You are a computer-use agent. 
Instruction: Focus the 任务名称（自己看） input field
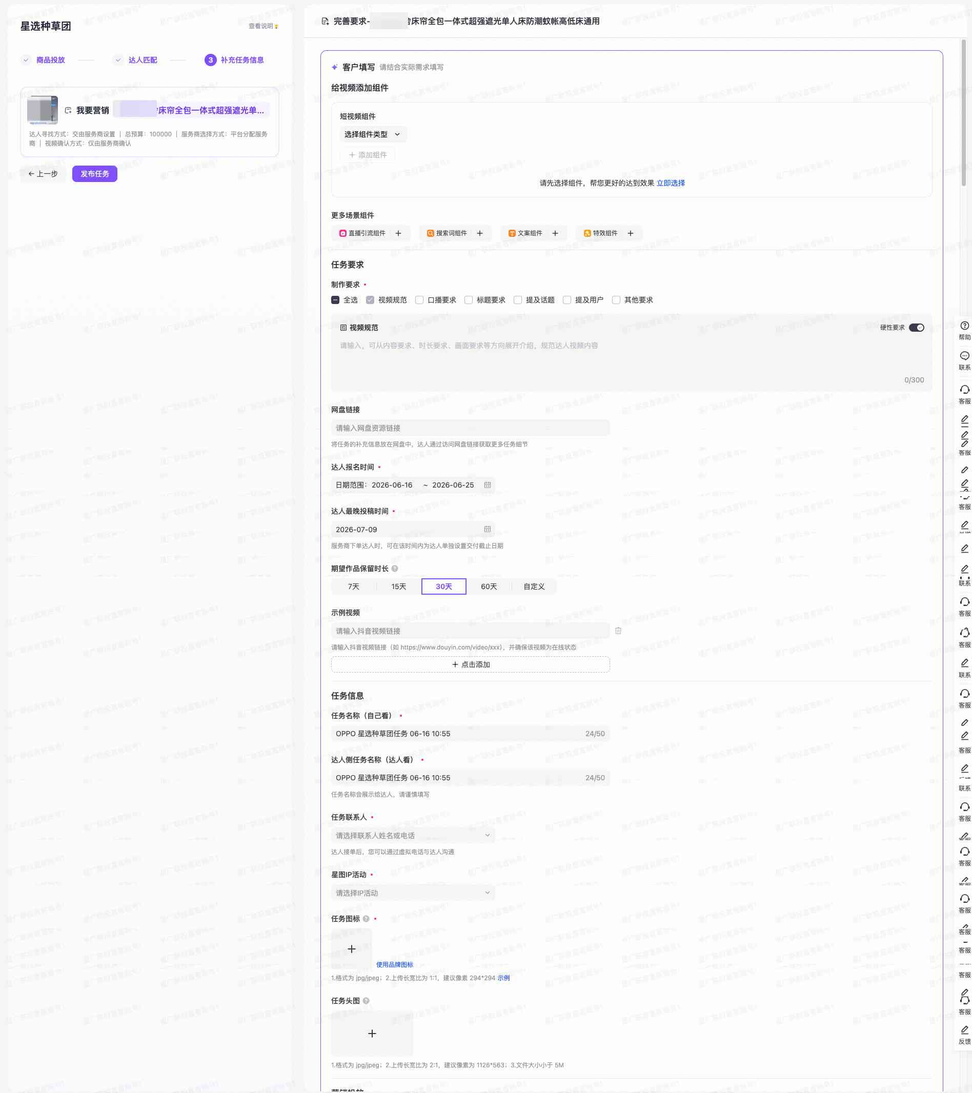[471, 734]
